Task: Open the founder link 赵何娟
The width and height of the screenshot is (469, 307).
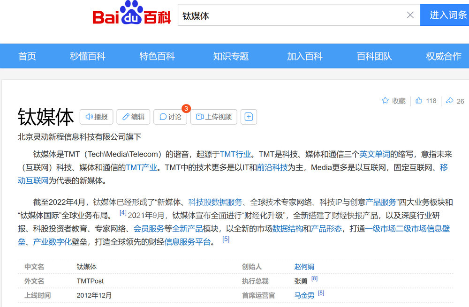Action: 304,267
